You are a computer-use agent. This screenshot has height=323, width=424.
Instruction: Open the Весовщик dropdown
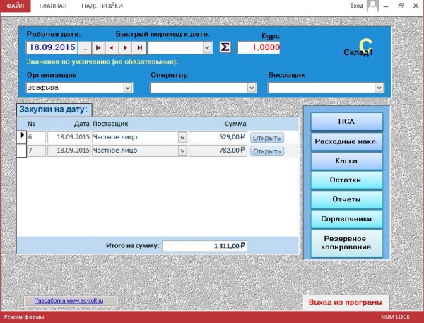378,88
